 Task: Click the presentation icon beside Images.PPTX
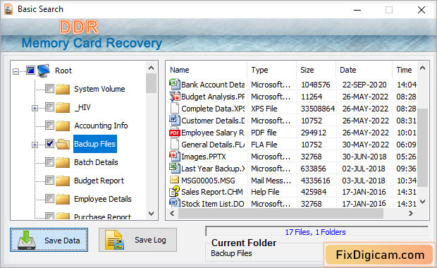click(x=175, y=156)
